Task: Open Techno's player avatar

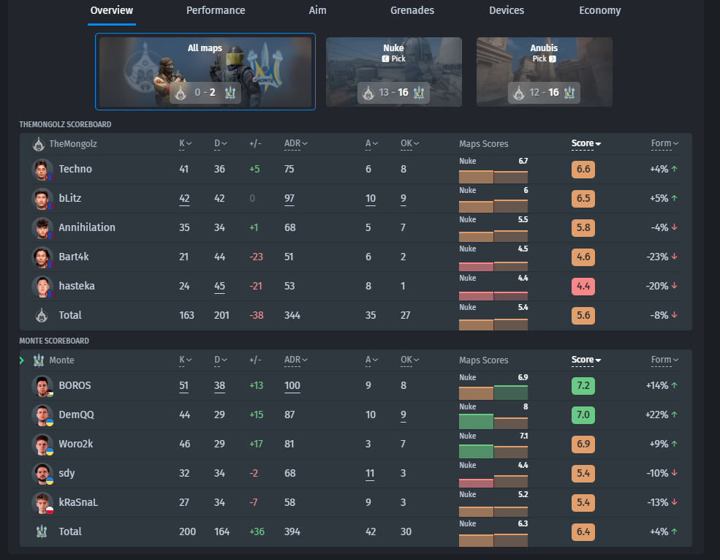Action: (42, 169)
